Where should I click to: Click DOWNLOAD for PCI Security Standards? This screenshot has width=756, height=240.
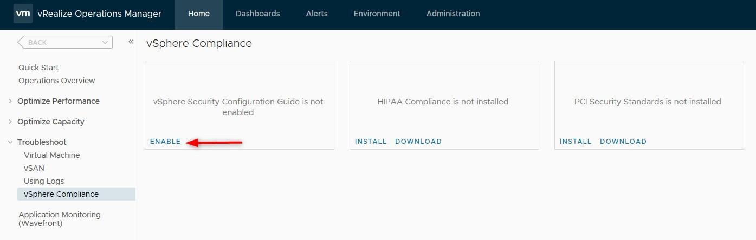[x=623, y=142]
